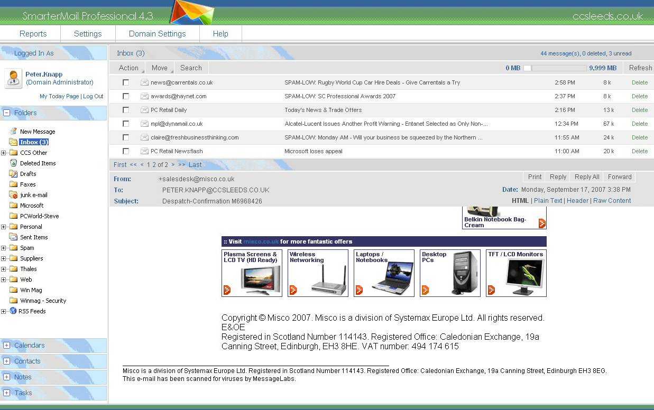Image resolution: width=654 pixels, height=410 pixels.
Task: Forward the open message
Action: [620, 177]
